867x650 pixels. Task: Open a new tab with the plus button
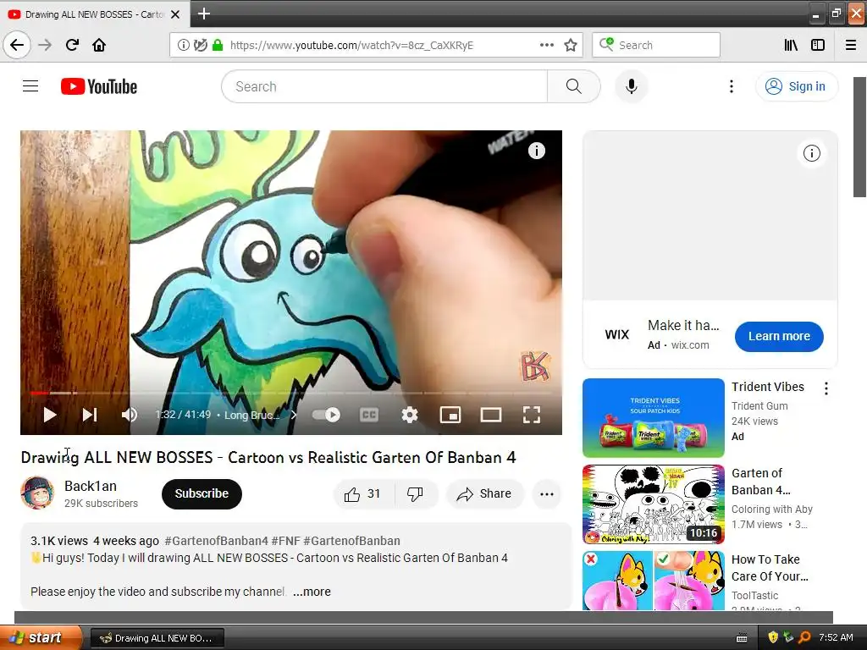point(204,14)
